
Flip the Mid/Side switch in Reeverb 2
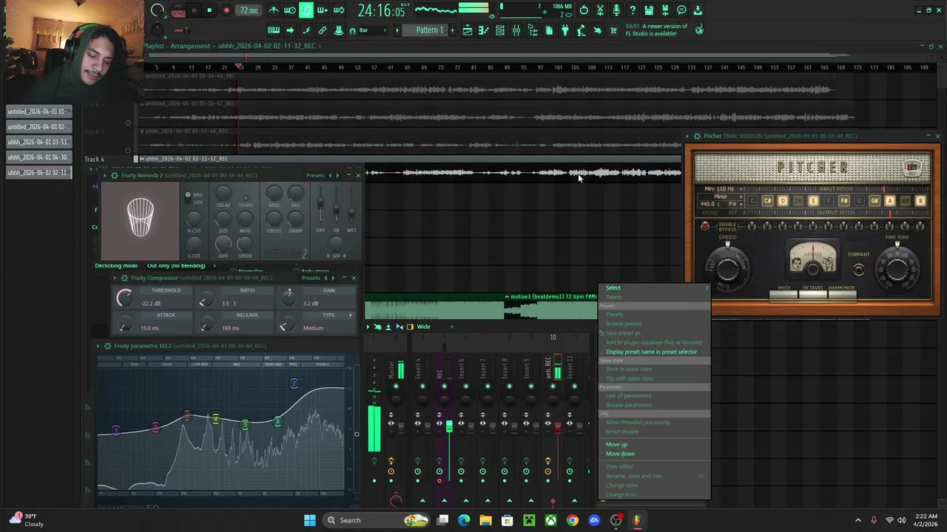[x=188, y=198]
